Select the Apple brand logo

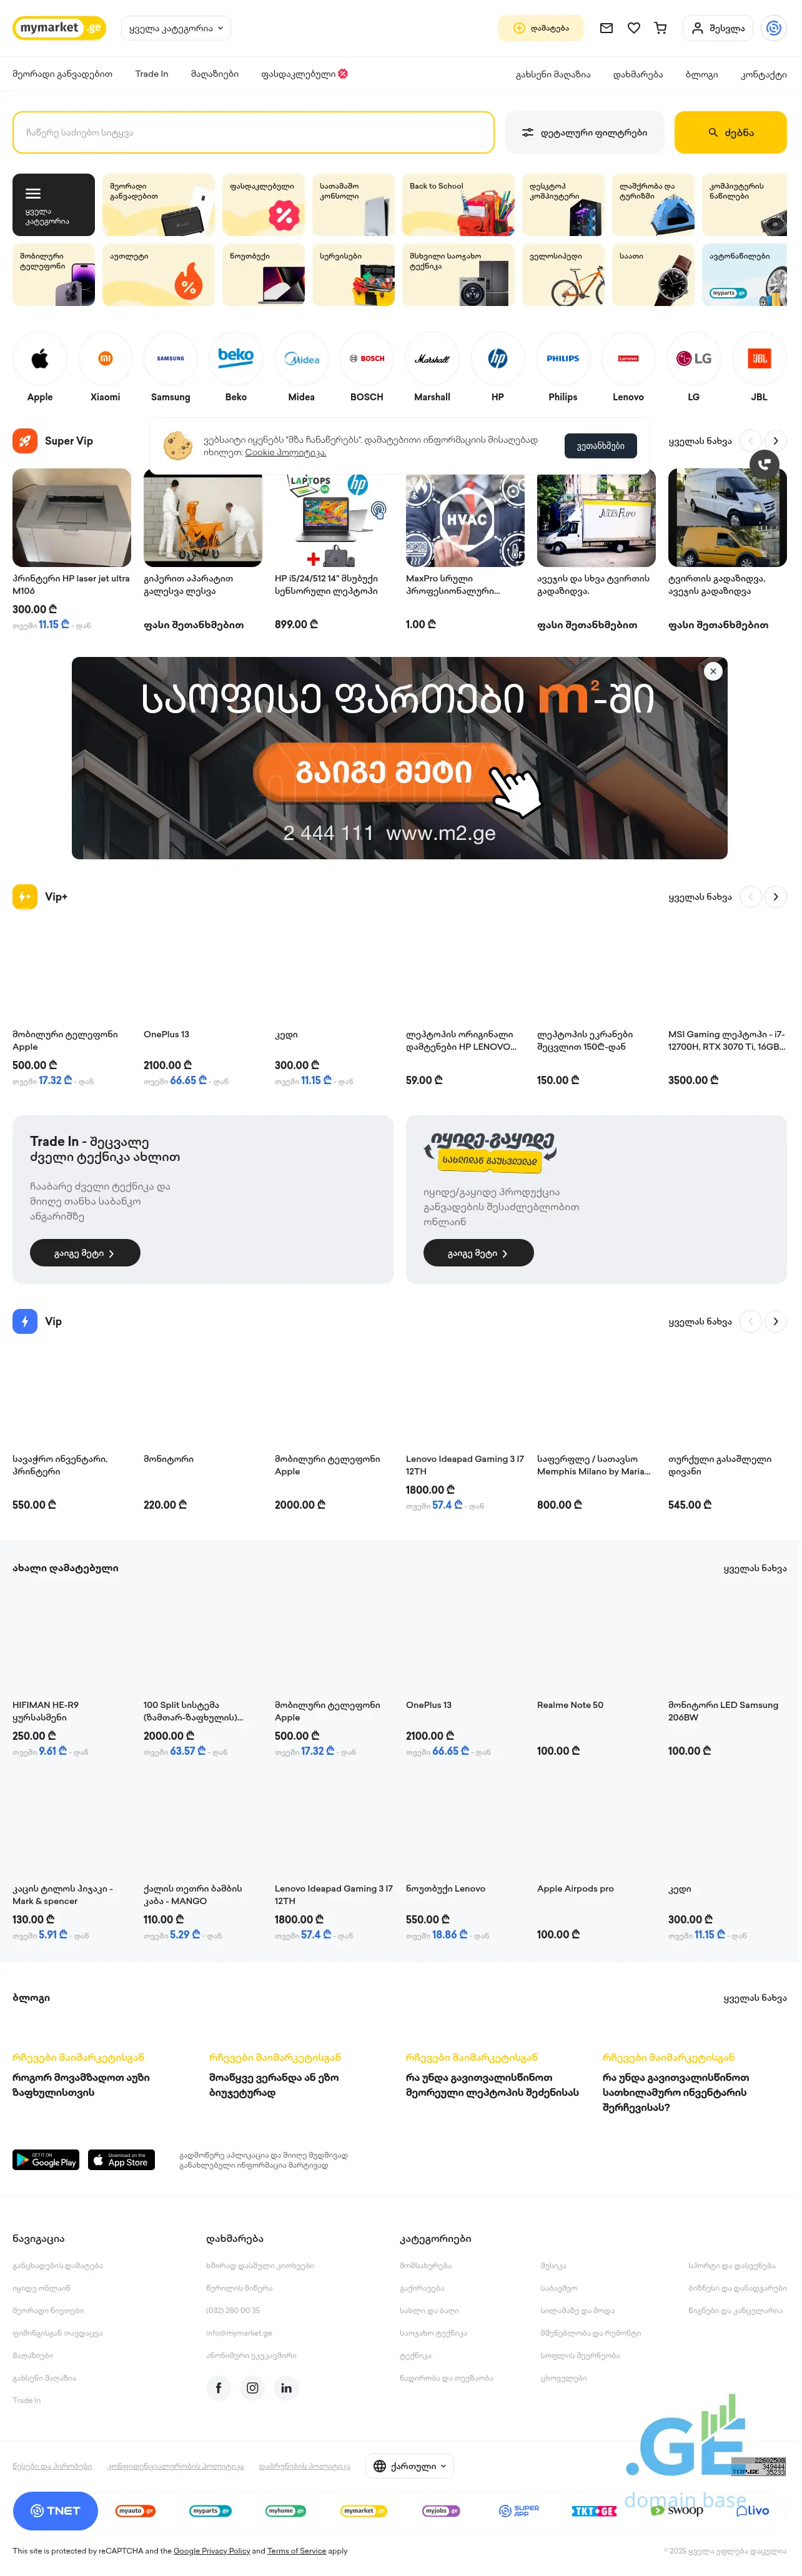[40, 358]
